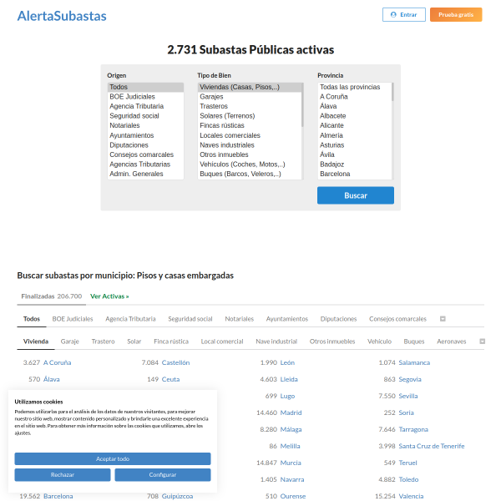Select Otros inmuebles in Tipo de Bien
Screen dimensions: 501x501
pyautogui.click(x=249, y=154)
